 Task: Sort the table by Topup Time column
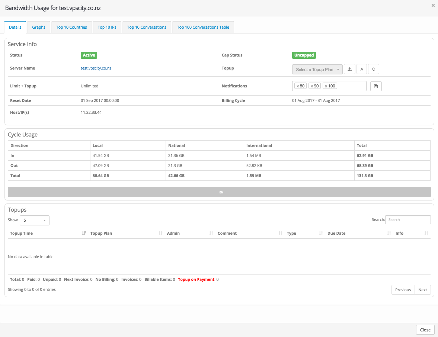22,233
